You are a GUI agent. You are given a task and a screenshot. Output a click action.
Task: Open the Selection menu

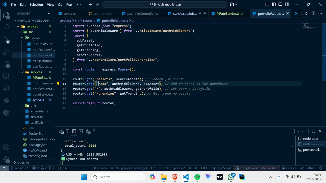click(36, 5)
